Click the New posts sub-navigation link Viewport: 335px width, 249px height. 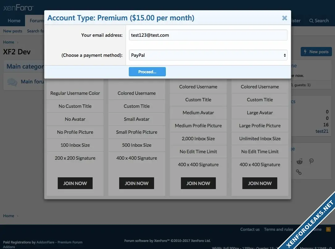point(13,31)
